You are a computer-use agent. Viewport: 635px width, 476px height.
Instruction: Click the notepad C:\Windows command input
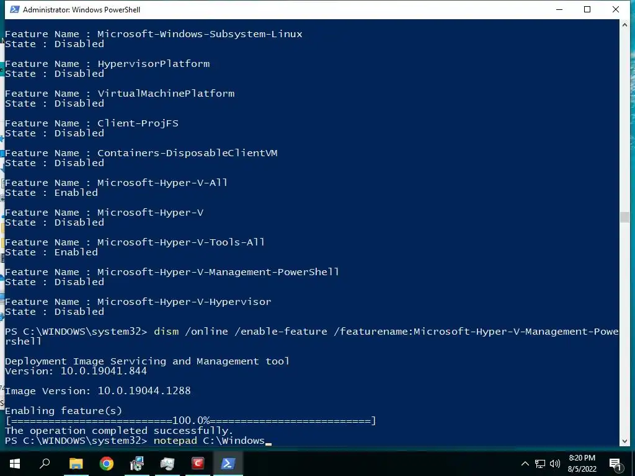coord(209,441)
